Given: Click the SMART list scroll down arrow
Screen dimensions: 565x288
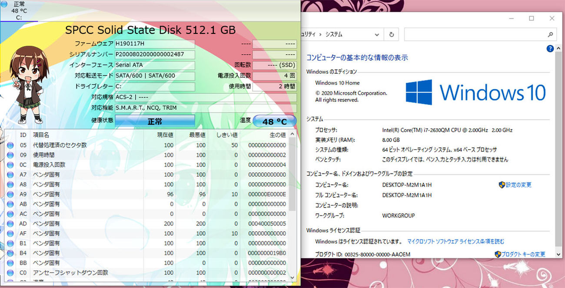Looking at the screenshot, I should [x=292, y=277].
